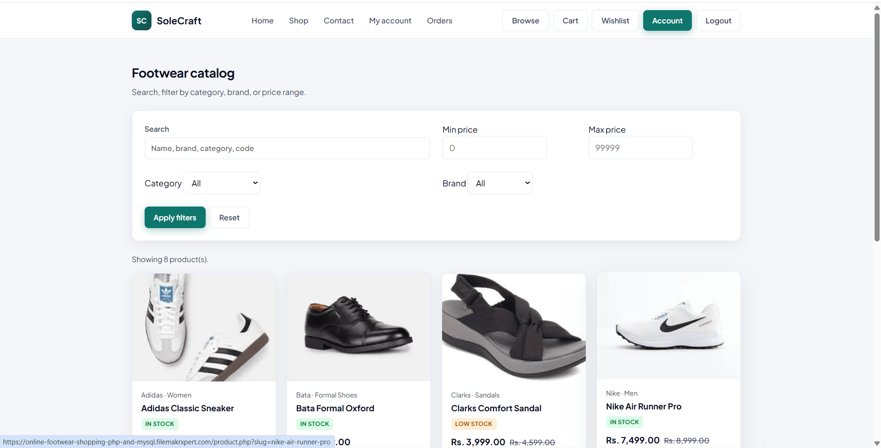Click the 'Rs. 7,499.00' Nike price
The height and width of the screenshot is (448, 881).
pyautogui.click(x=633, y=440)
